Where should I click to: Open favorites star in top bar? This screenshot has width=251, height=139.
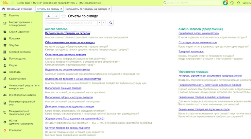tap(238, 3)
